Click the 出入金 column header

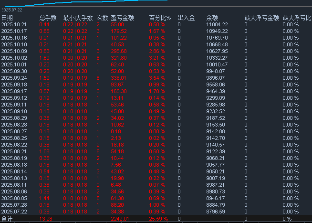click(x=186, y=18)
